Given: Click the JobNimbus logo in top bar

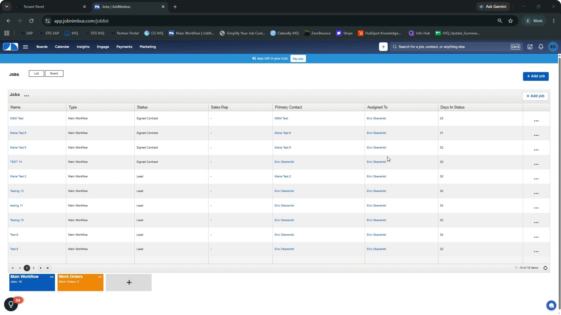Looking at the screenshot, I should point(11,47).
